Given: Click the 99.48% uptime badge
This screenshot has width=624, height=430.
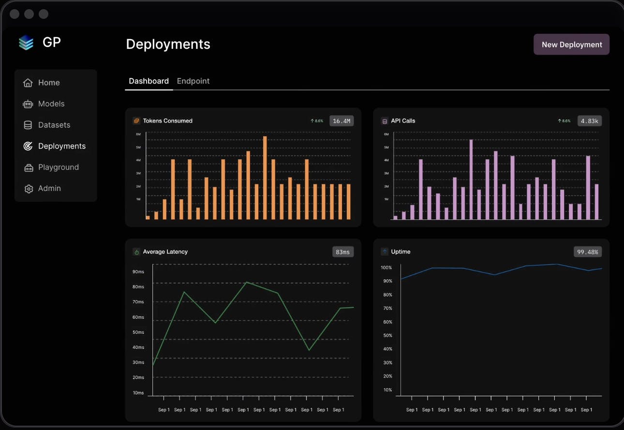Looking at the screenshot, I should [588, 252].
